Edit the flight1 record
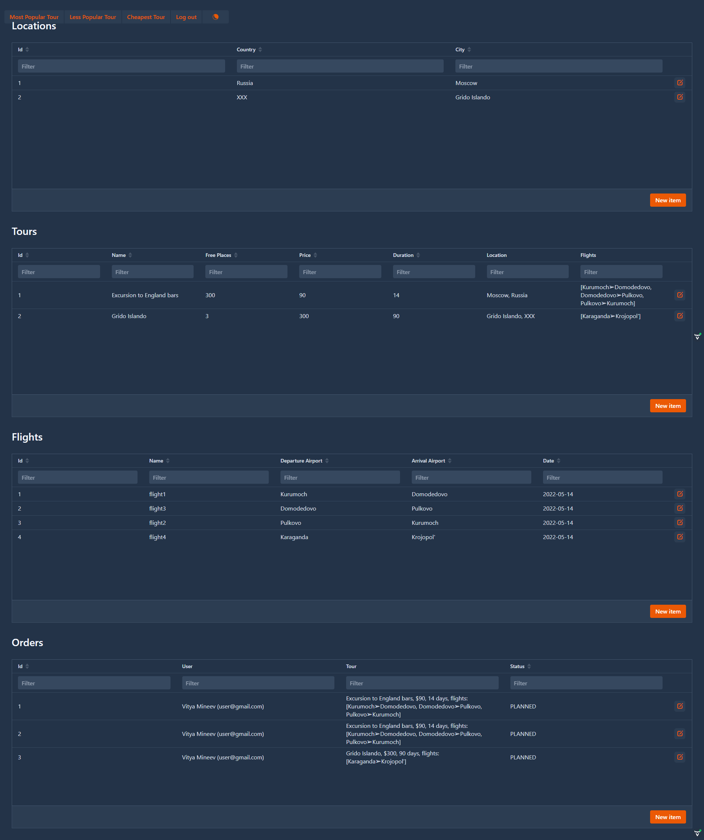Image resolution: width=704 pixels, height=840 pixels. pyautogui.click(x=680, y=494)
